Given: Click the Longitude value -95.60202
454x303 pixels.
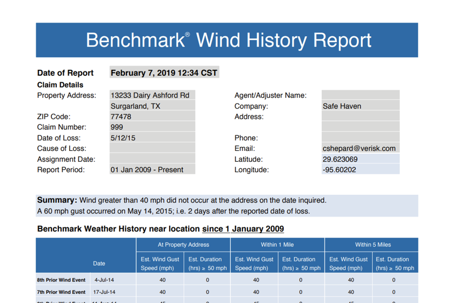Looking at the screenshot, I should [360, 169].
